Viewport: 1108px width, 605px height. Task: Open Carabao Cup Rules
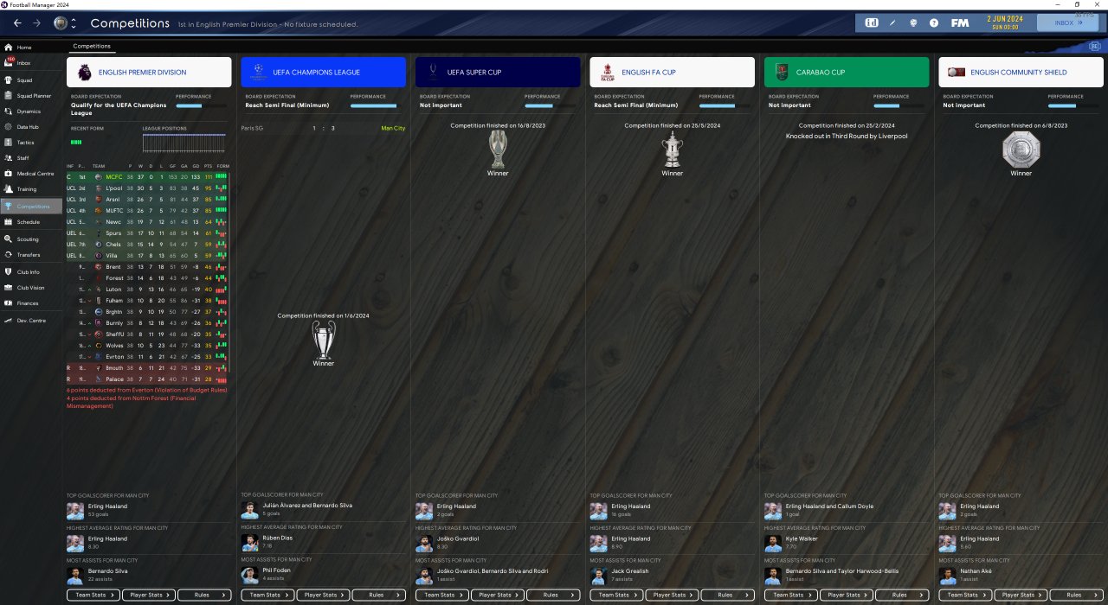click(904, 595)
